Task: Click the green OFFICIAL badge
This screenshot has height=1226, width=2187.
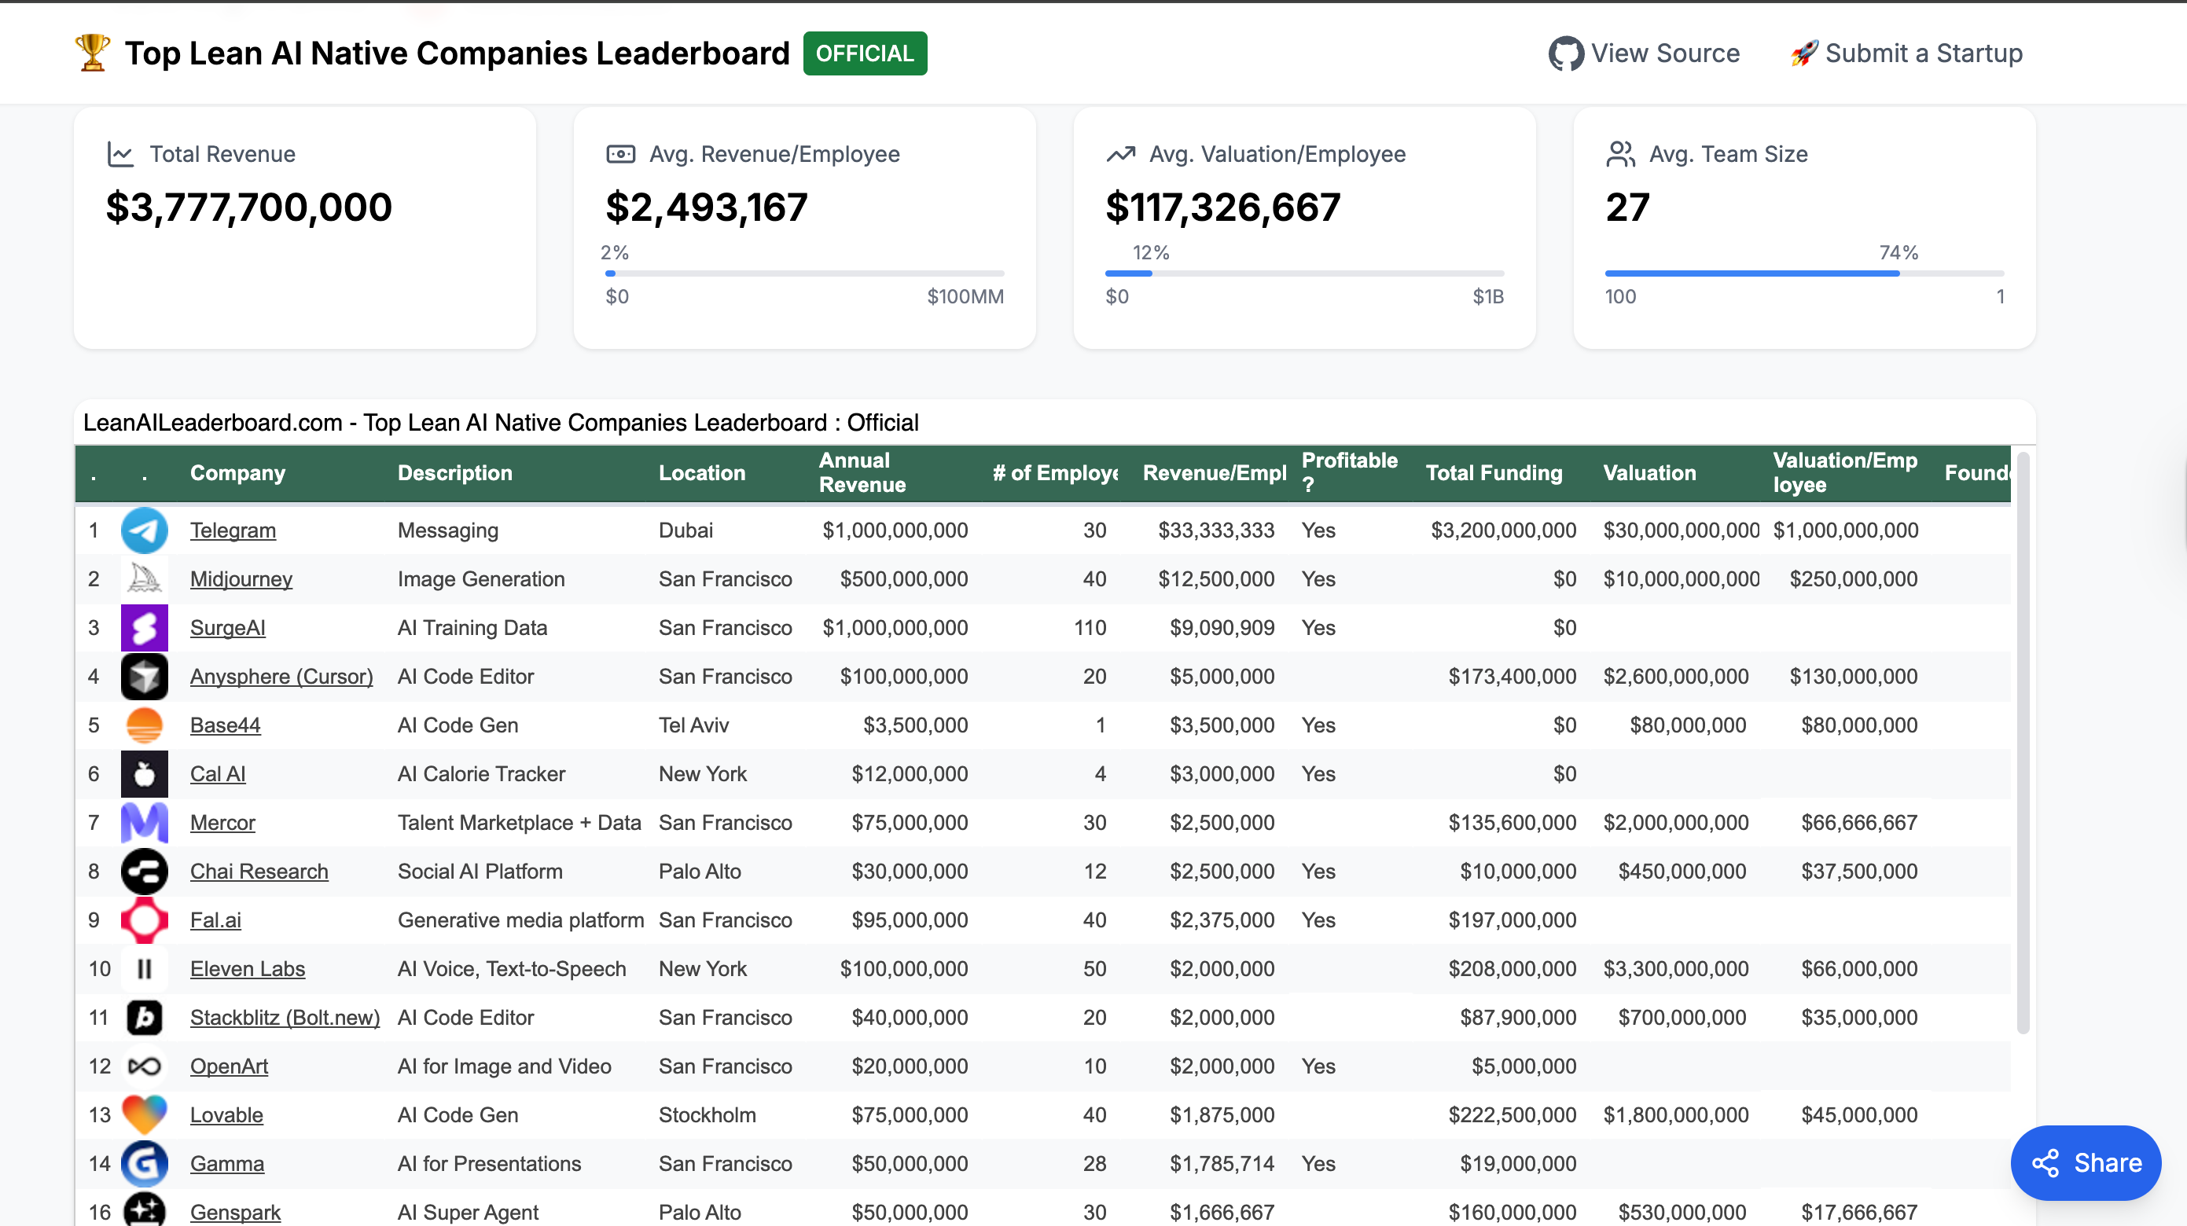Action: tap(864, 53)
